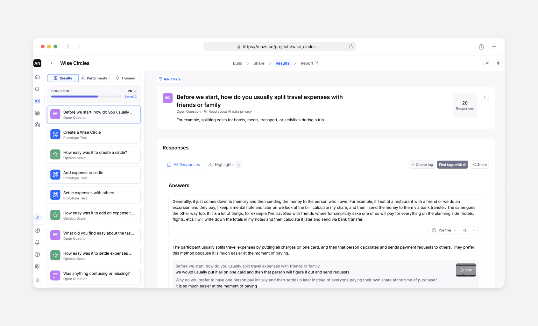The width and height of the screenshot is (538, 326).
Task: Share the first answer via share icon
Action: tap(465, 230)
